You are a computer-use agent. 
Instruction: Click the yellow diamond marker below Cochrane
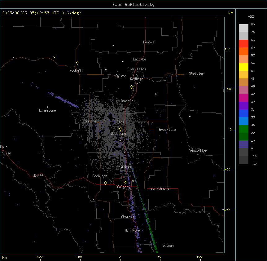pos(105,183)
